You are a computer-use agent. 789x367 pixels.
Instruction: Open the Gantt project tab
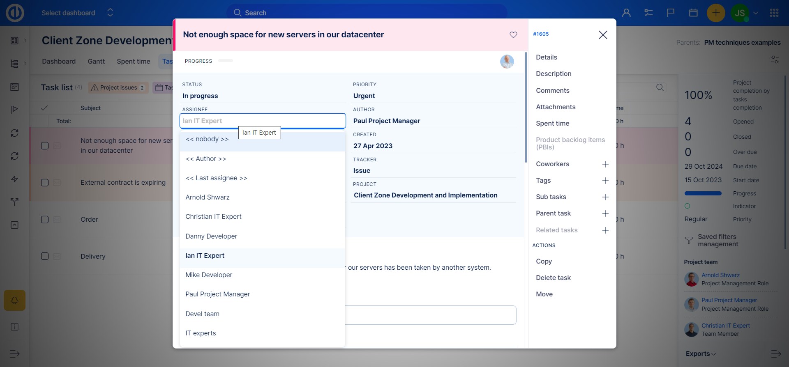[96, 61]
